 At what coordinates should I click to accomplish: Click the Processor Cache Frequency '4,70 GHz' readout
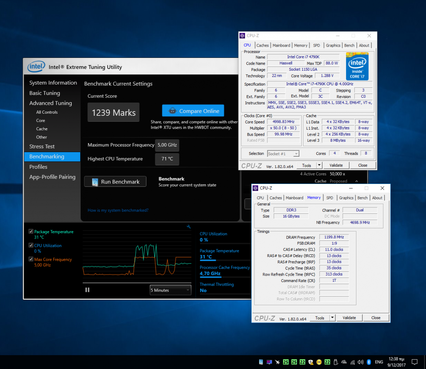(210, 273)
